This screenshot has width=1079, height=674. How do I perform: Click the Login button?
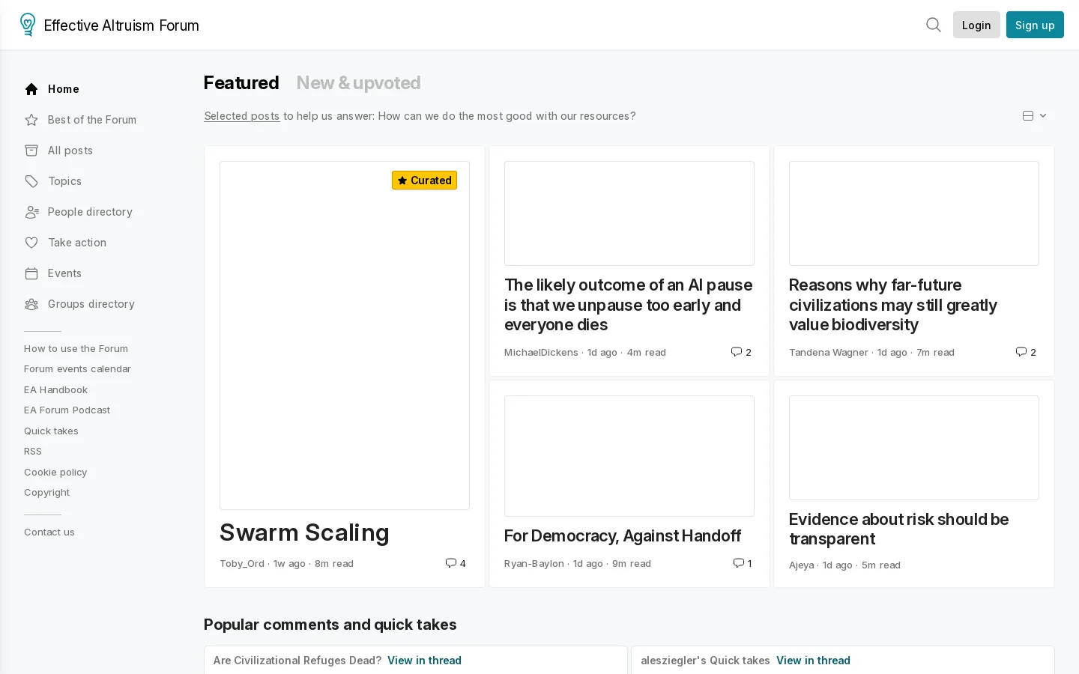coord(976,25)
